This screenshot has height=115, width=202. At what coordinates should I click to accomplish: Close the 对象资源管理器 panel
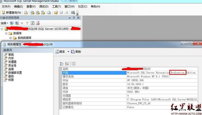(x=78, y=18)
